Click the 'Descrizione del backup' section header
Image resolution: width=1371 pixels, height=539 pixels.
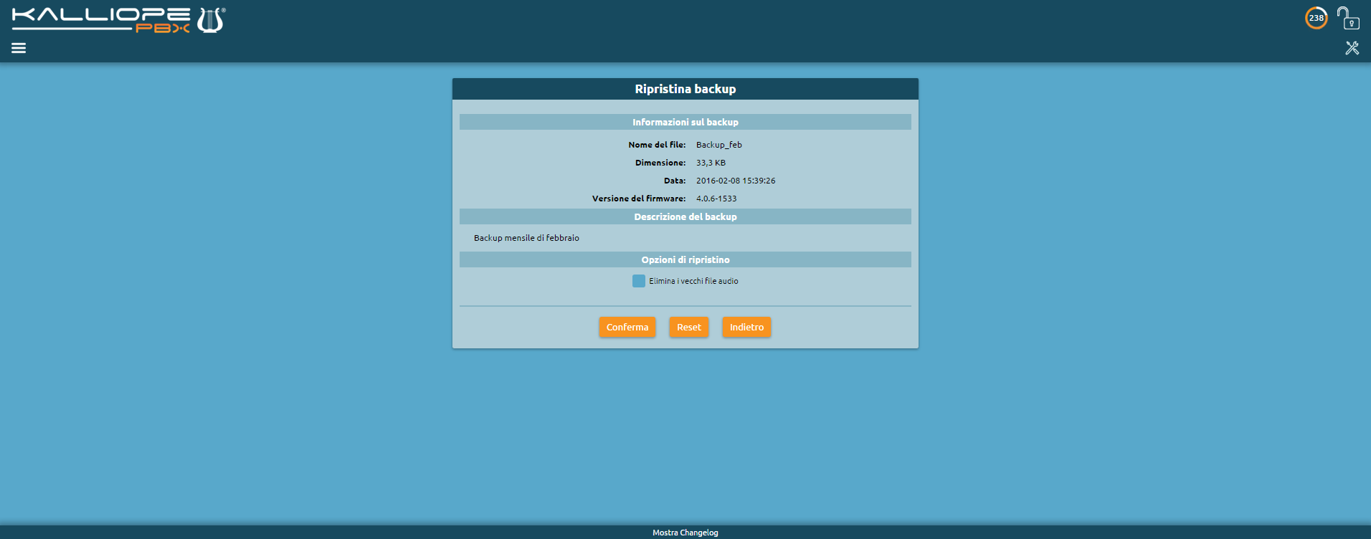point(685,216)
